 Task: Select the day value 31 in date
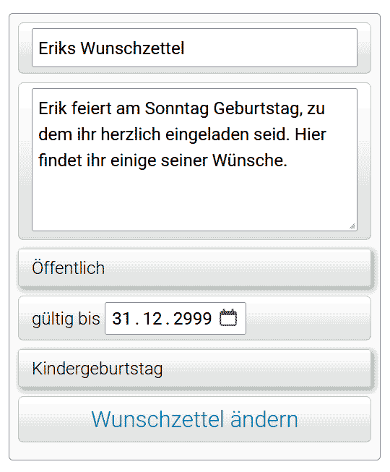pyautogui.click(x=121, y=319)
